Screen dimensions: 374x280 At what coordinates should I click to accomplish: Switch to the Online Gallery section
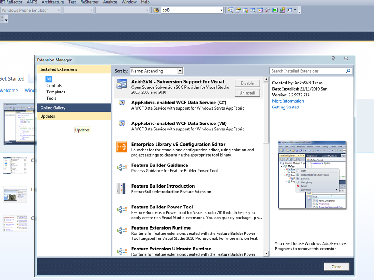53,108
